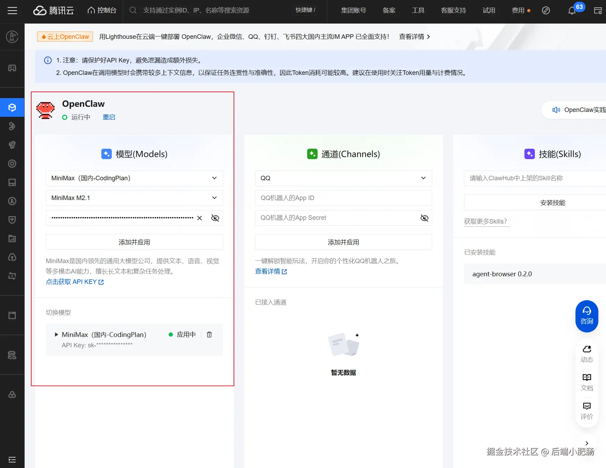Expand the sidebar using the bottom arrow-lines icon
The height and width of the screenshot is (468, 606).
[12, 460]
